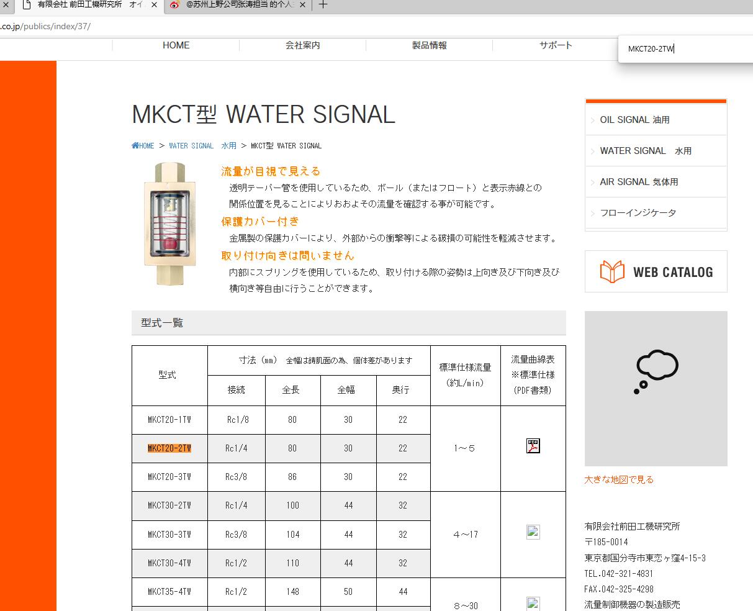Open new browser tab with plus icon
753x611 pixels.
tap(323, 5)
